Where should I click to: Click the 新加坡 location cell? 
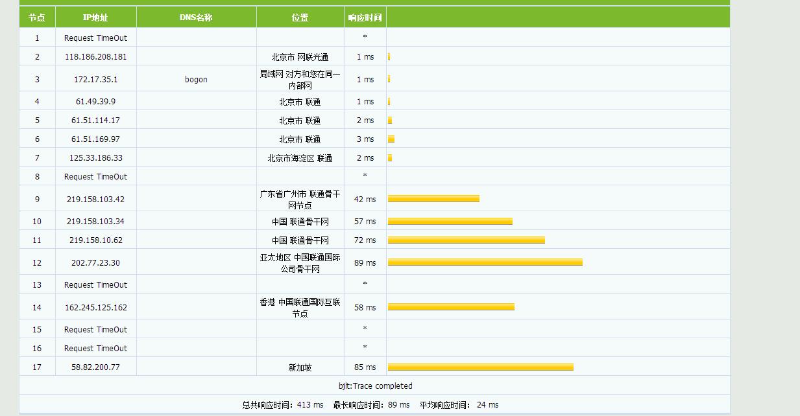300,367
